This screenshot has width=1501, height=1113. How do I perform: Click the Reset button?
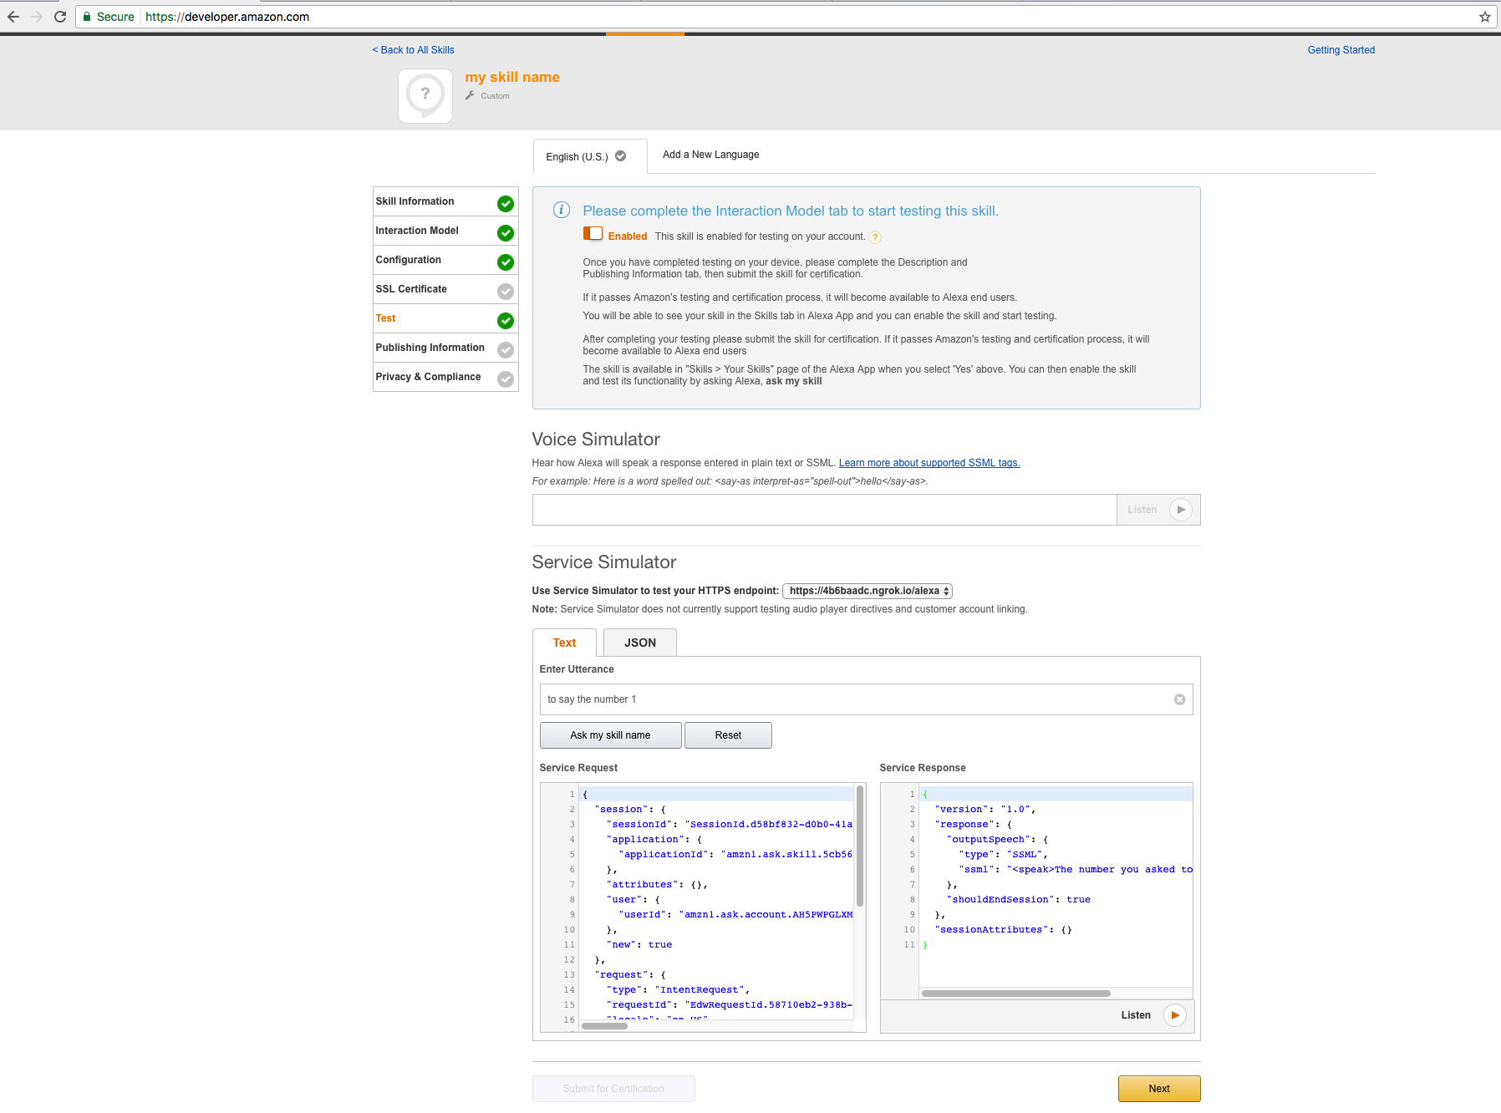pyautogui.click(x=728, y=735)
